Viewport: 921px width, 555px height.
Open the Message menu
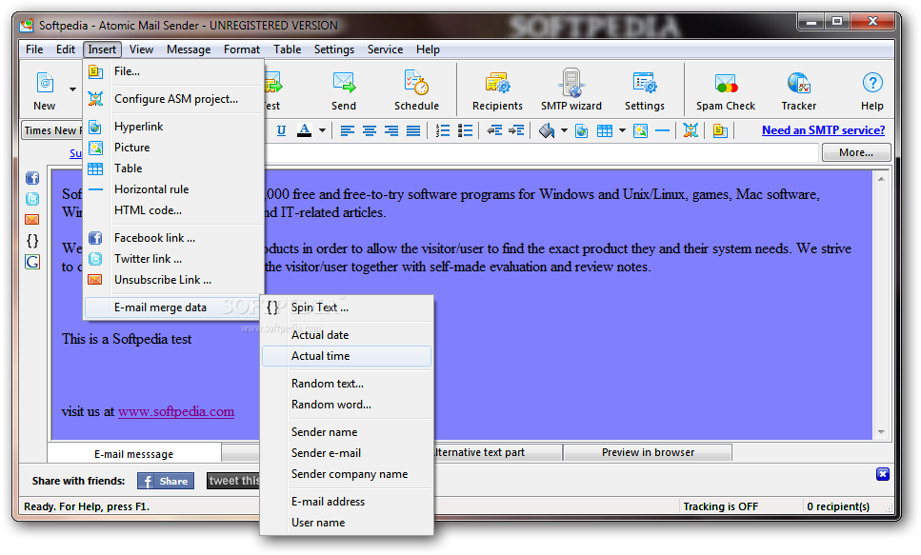tap(189, 50)
